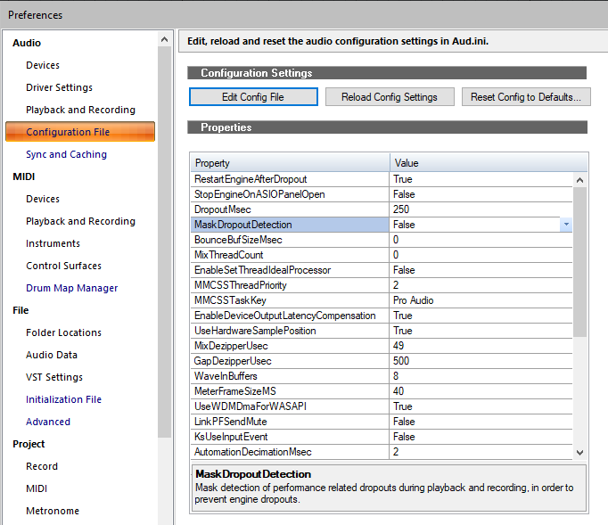Click the Property column header
Viewport: 608px width, 525px height.
tap(290, 163)
